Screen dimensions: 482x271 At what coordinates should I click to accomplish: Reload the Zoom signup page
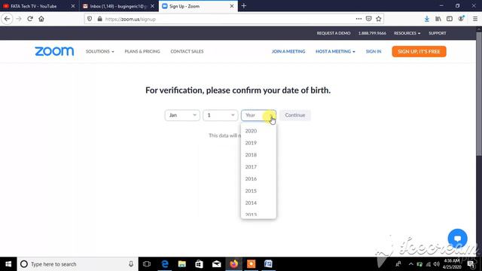(x=30, y=19)
